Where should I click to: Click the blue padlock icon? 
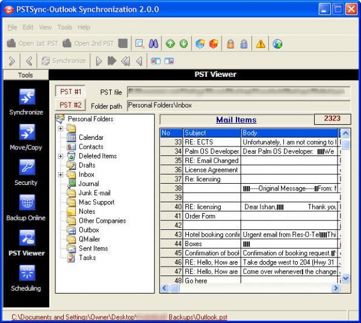coord(244,43)
